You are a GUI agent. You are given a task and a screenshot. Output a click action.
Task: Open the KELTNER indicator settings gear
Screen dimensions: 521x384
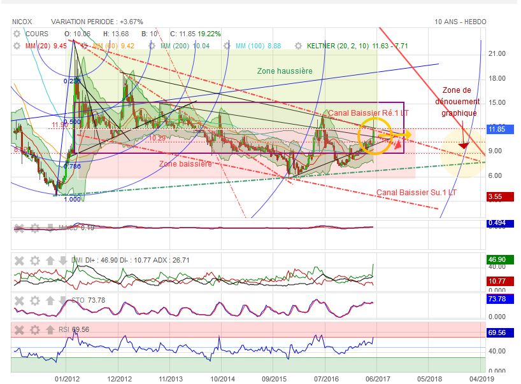298,46
